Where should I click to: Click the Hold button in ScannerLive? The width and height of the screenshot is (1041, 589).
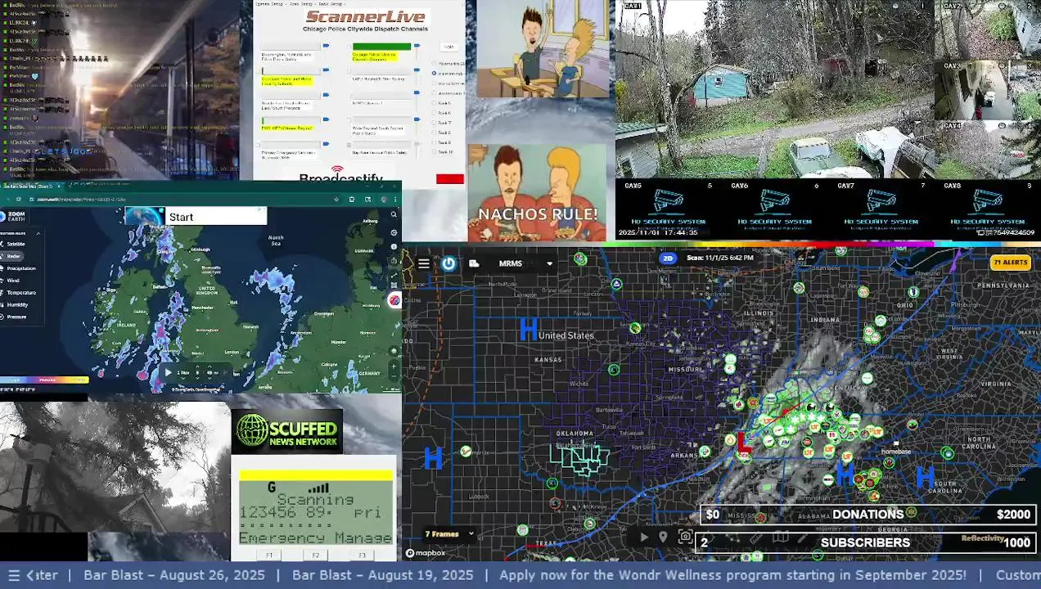[448, 47]
